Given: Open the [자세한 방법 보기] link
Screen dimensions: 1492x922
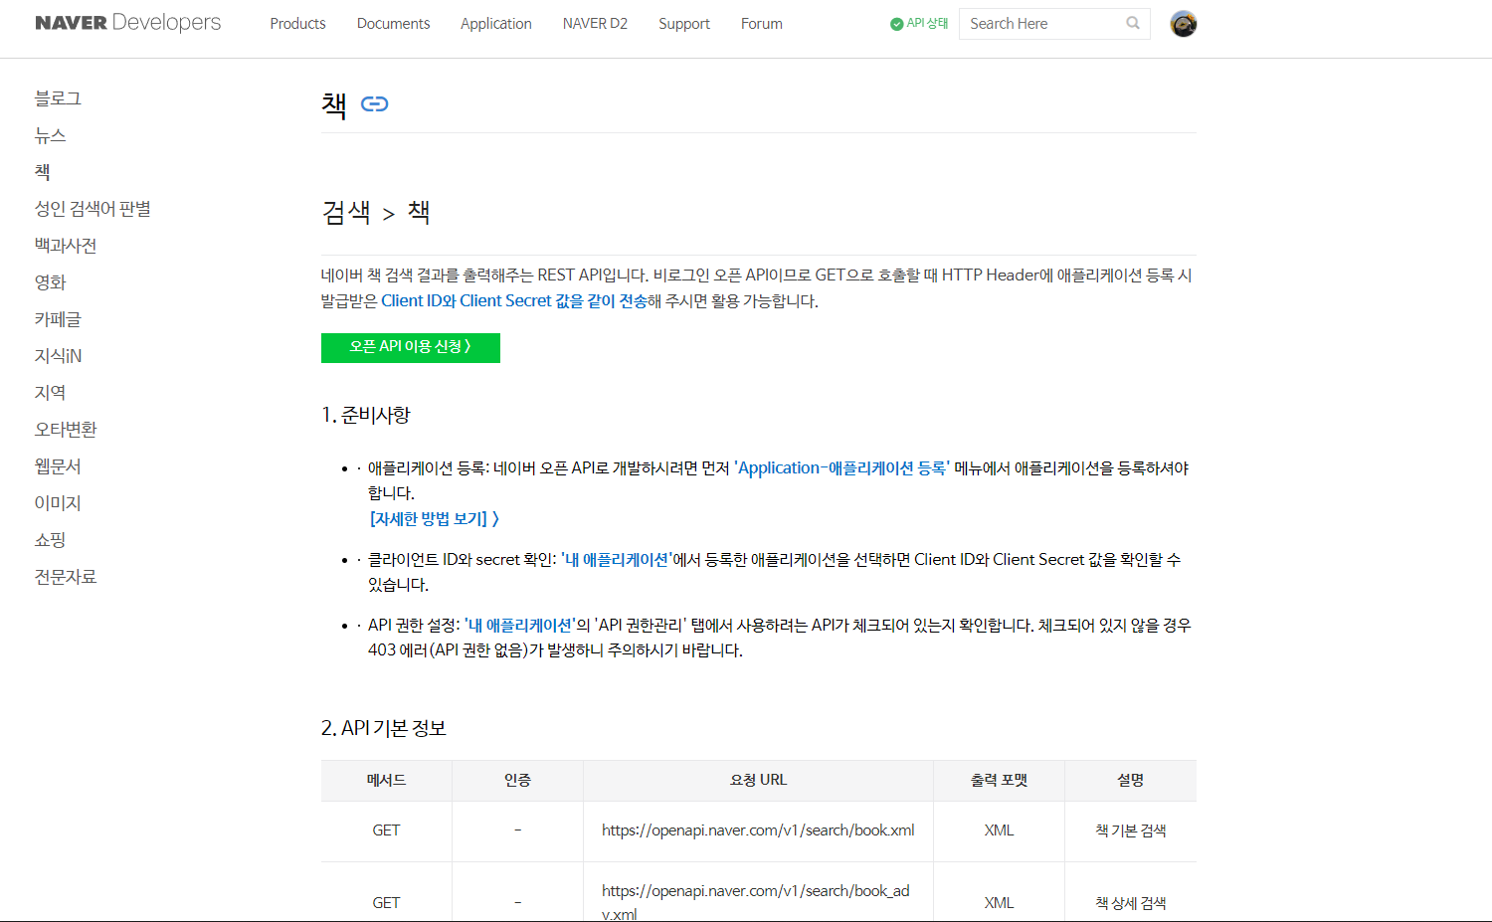Looking at the screenshot, I should click(x=435, y=518).
